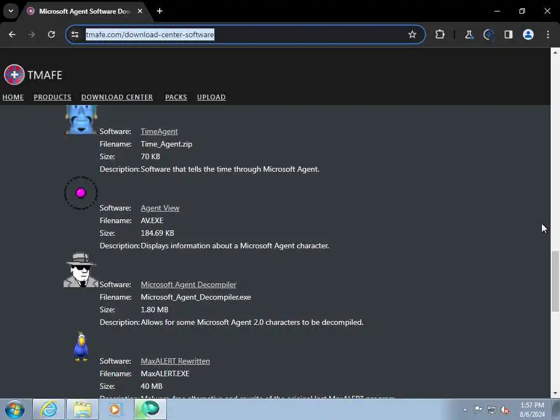This screenshot has width=560, height=420.
Task: Open a new browser tab
Action: [x=160, y=11]
